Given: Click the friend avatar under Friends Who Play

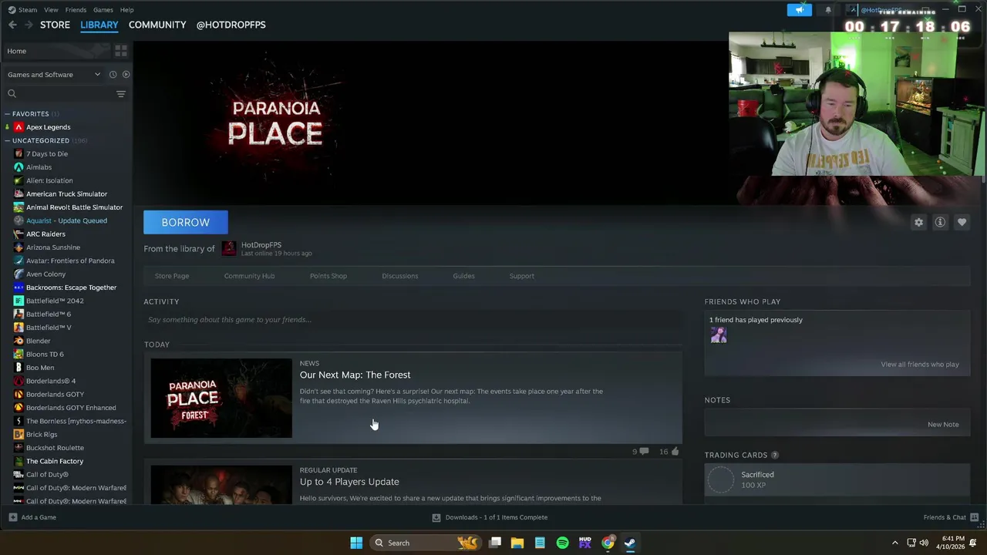Looking at the screenshot, I should 719,335.
